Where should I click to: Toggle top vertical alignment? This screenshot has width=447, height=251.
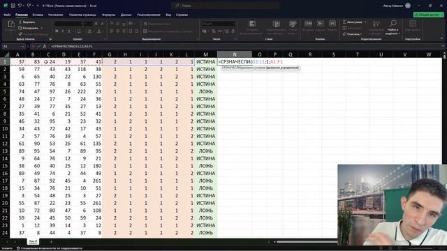112,24
